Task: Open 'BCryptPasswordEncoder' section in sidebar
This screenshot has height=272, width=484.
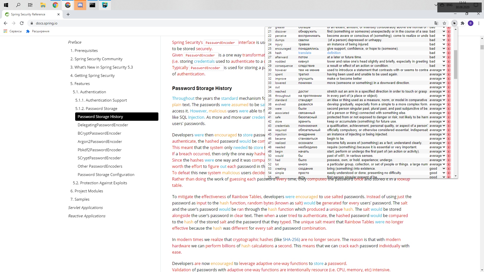Action: click(x=99, y=133)
